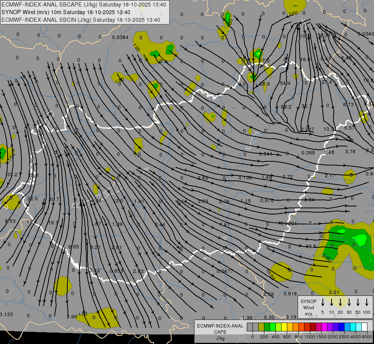Image resolution: width=374 pixels, height=344 pixels.
Task: Click the 8.53 value on the map
Action: pyautogui.click(x=10, y=221)
